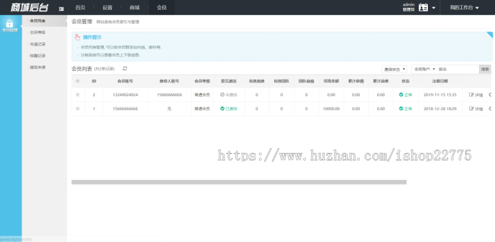Click the 搜索 search button
495x242 pixels.
(x=485, y=69)
